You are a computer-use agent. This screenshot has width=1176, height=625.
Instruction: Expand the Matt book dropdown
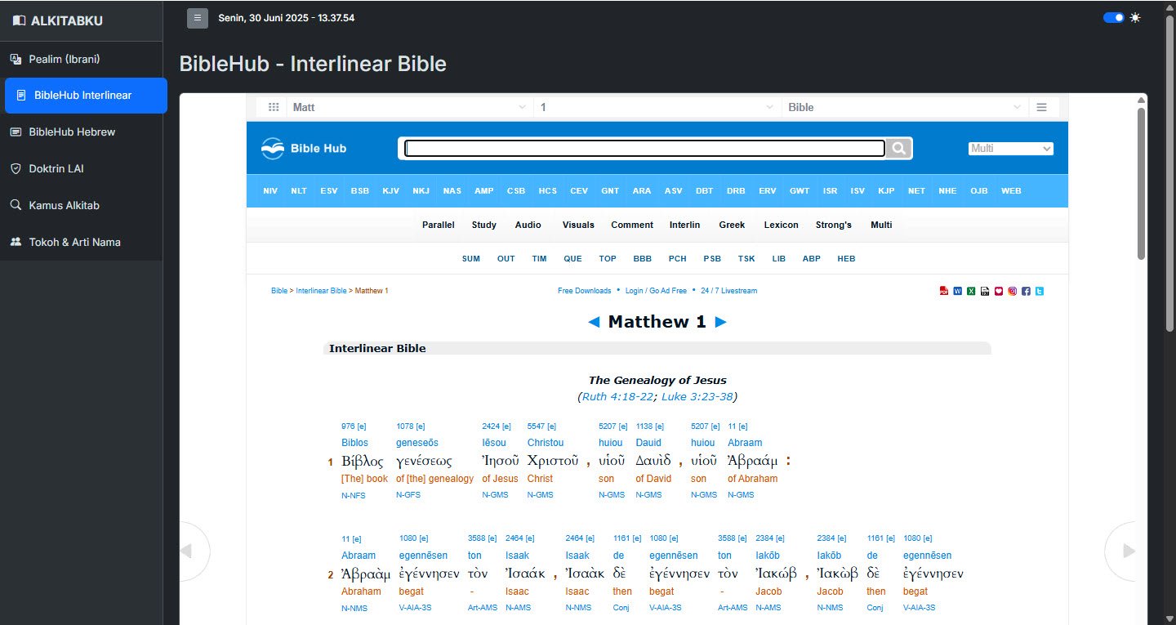tap(410, 107)
